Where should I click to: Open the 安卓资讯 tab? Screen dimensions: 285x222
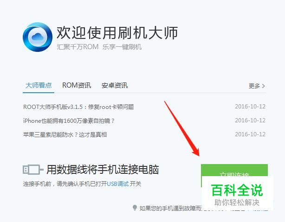click(x=115, y=85)
